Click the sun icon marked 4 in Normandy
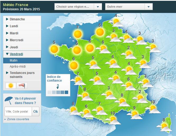176x136 pixels. pos(90,48)
